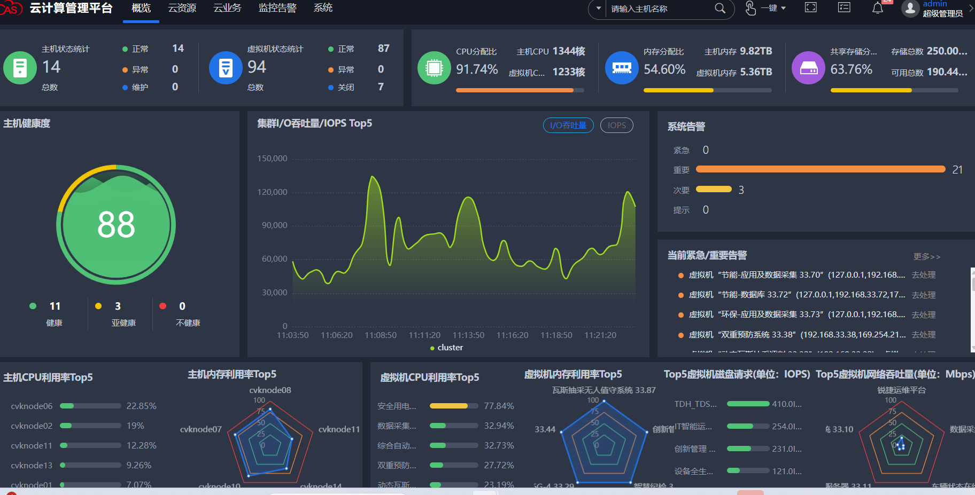The image size is (975, 495).
Task: Click the 主机CPU 1344核 value
Action: click(569, 51)
